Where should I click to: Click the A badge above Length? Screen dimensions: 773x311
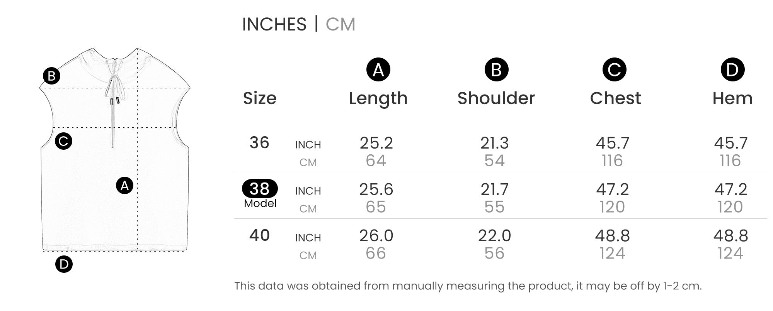[x=378, y=69]
